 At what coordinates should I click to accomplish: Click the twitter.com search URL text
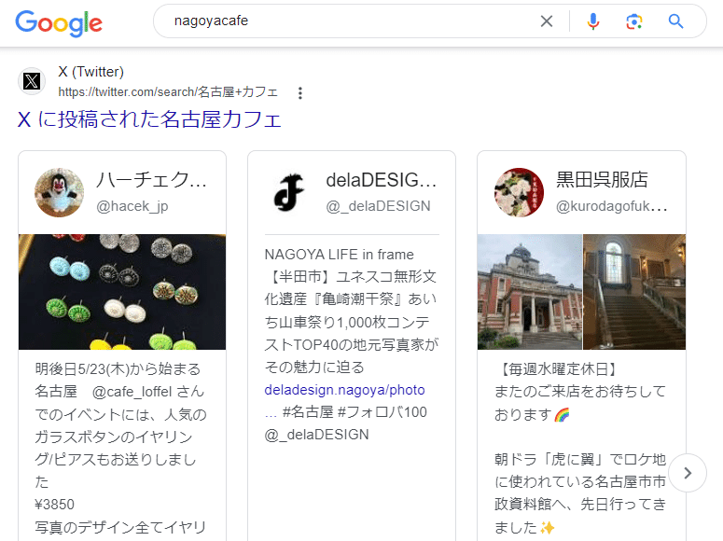pyautogui.click(x=168, y=91)
